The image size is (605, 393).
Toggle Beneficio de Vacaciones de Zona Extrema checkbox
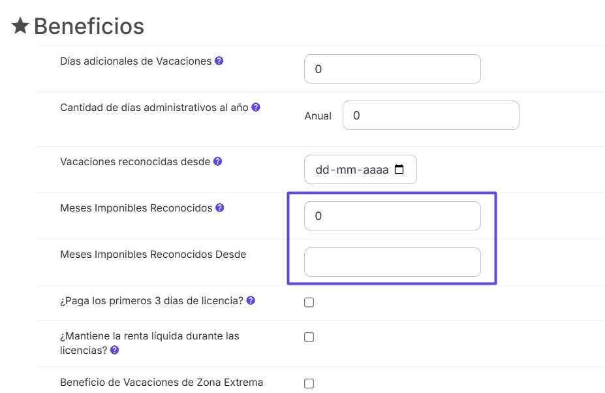pos(309,383)
